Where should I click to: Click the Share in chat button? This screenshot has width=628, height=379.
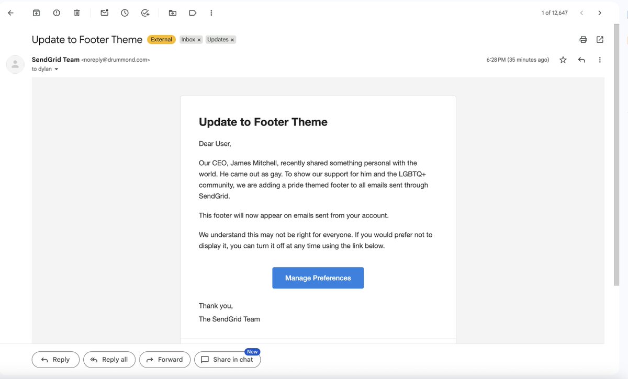click(227, 360)
